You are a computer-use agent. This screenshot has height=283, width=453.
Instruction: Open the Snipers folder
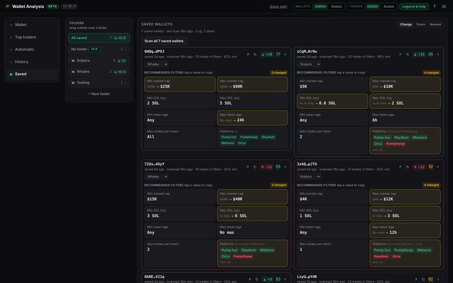(x=99, y=61)
